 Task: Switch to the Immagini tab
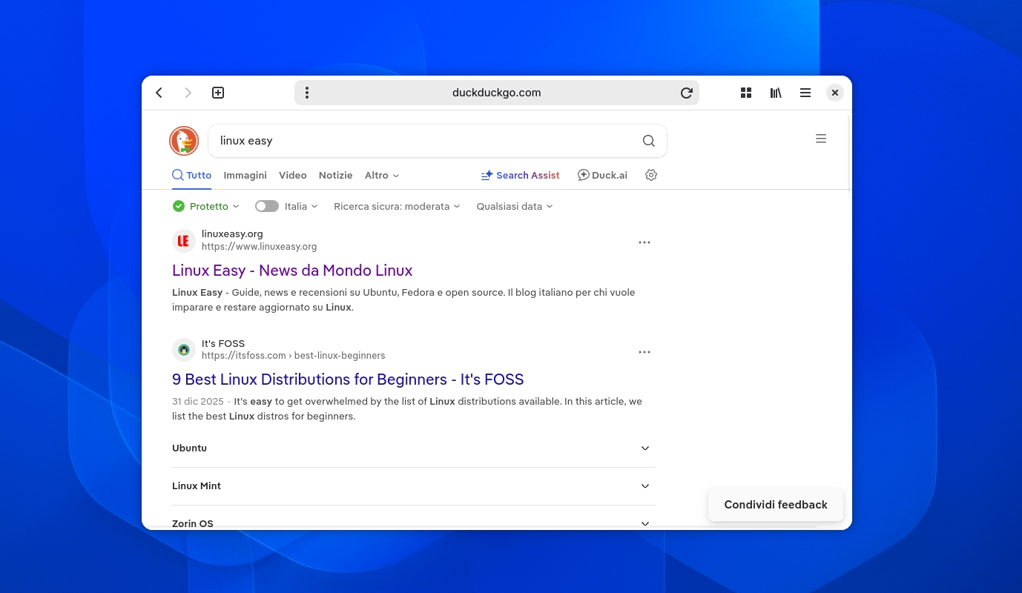coord(245,175)
